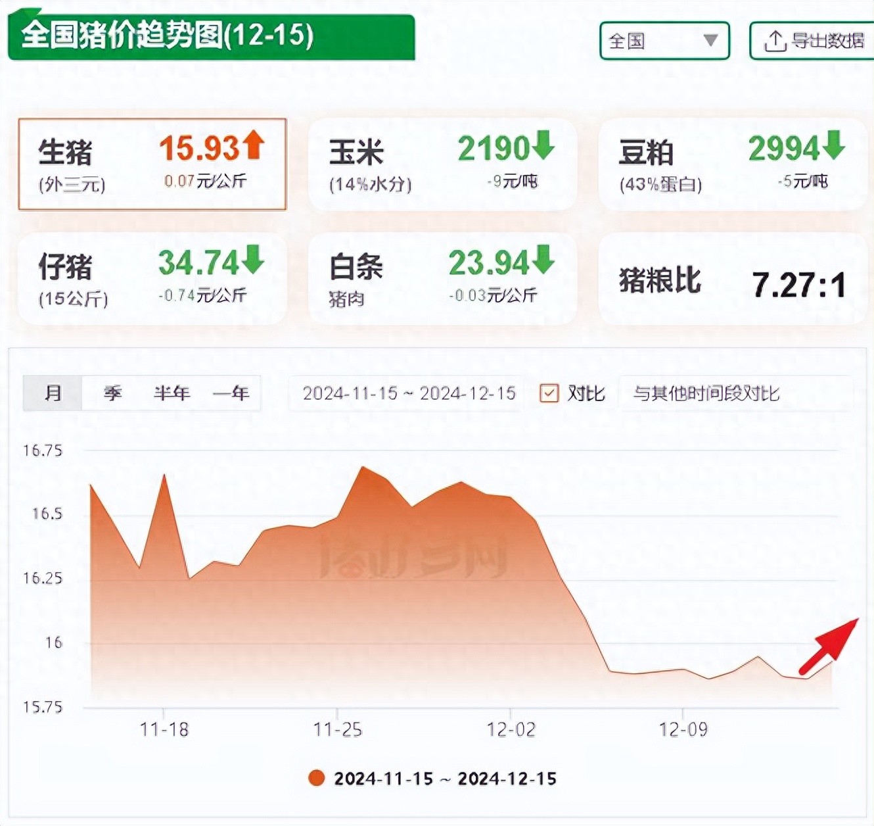Open the 全国 region dropdown

[x=664, y=41]
